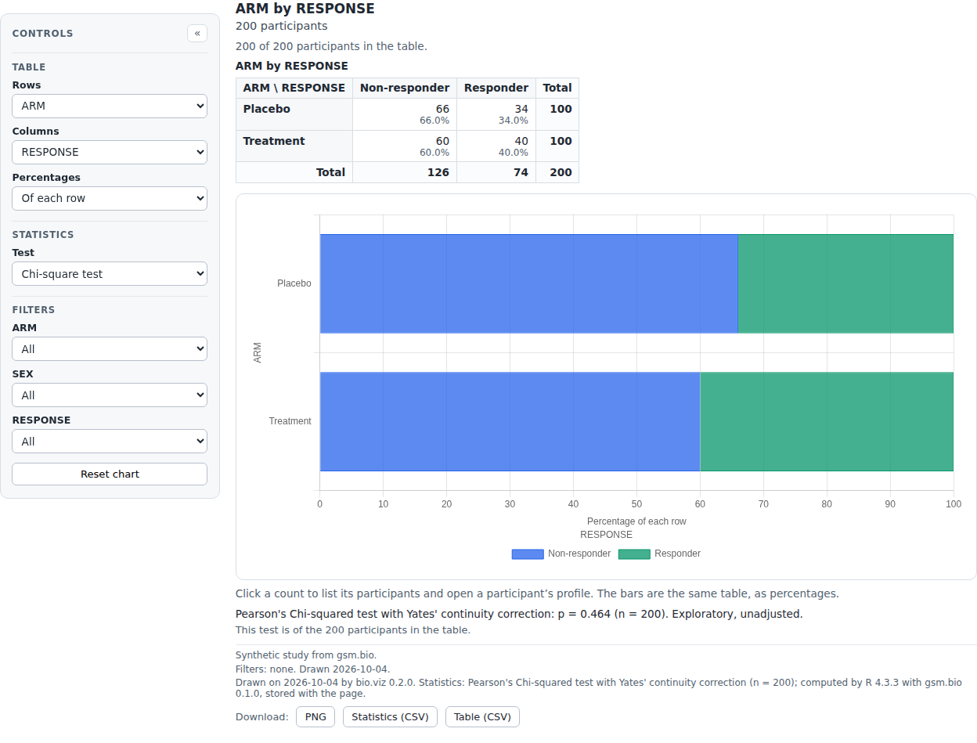977x743 pixels.
Task: Collapse the Controls panel with the chevron button
Action: [x=196, y=33]
